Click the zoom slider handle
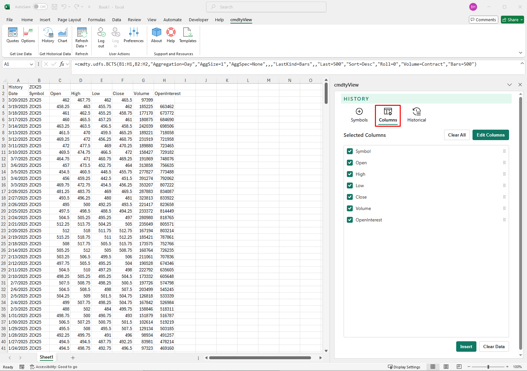 tap(488, 367)
